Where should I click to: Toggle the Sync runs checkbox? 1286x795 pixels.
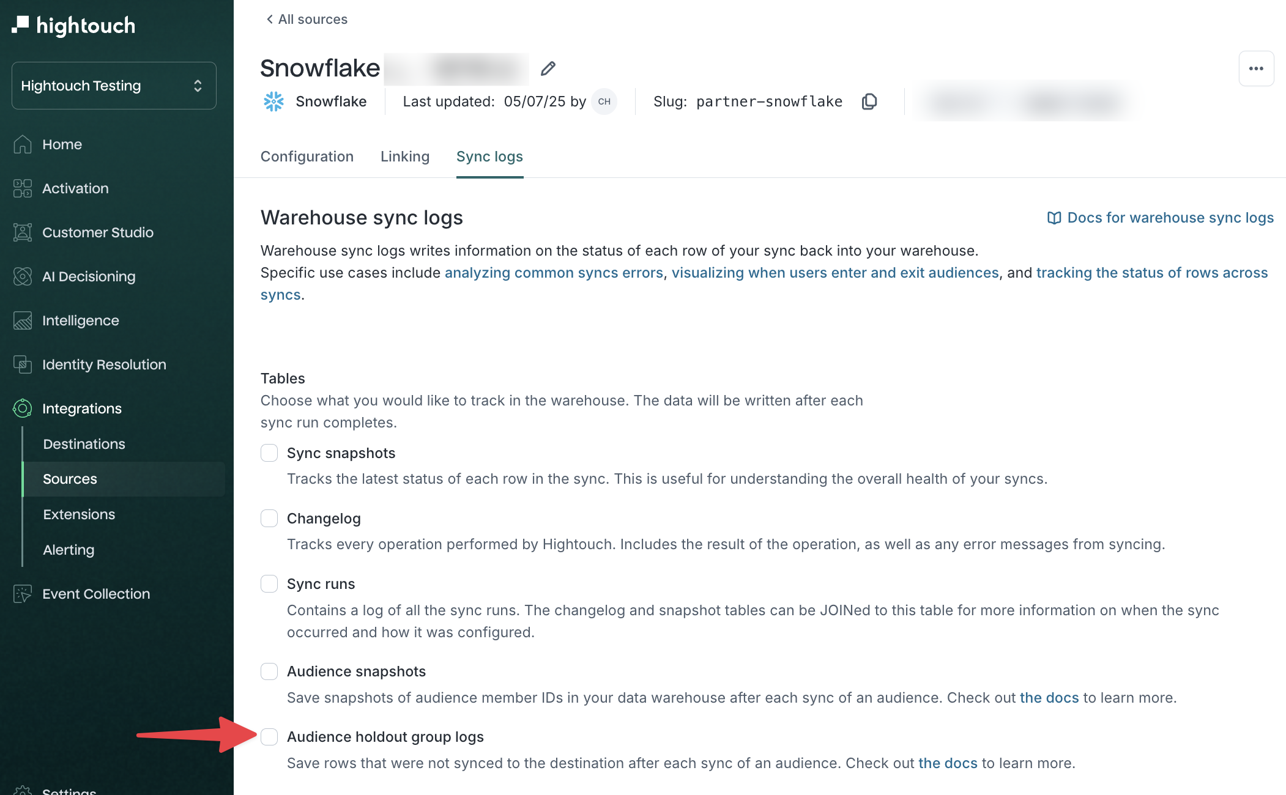(x=269, y=584)
